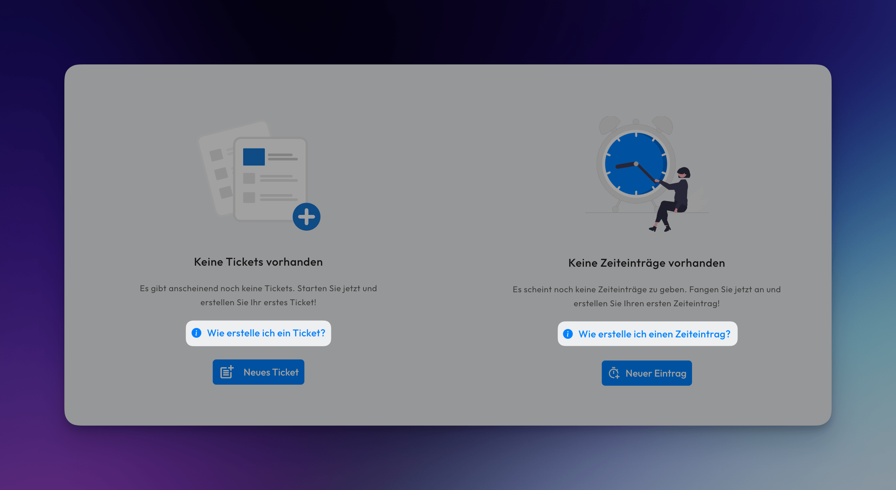The height and width of the screenshot is (490, 896).
Task: Click the description text under 'Keine Tickets vorhanden'
Action: [x=258, y=295]
